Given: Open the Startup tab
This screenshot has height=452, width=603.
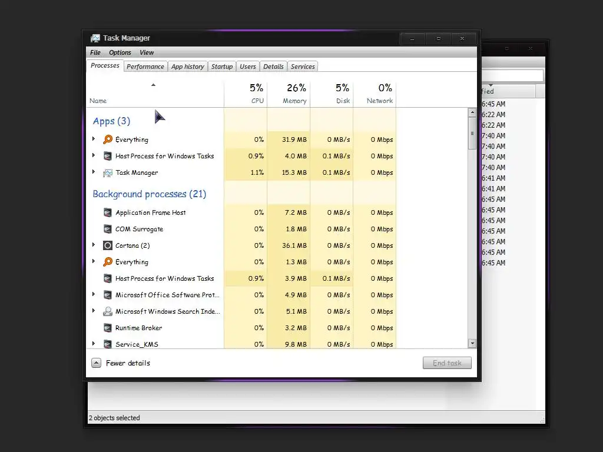Looking at the screenshot, I should [x=222, y=67].
